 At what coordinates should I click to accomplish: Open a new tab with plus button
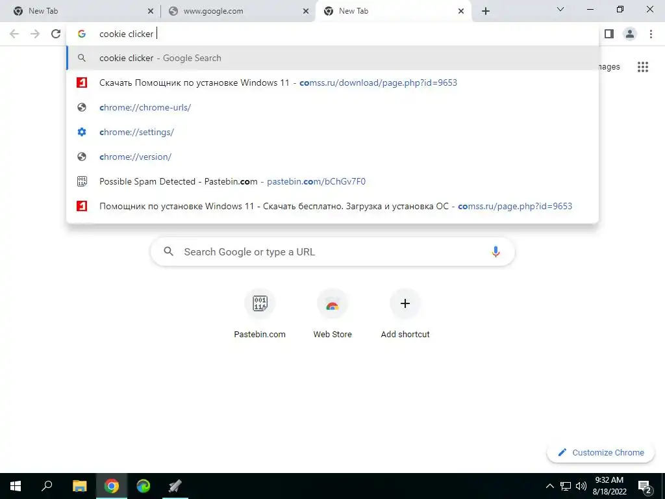pyautogui.click(x=486, y=11)
